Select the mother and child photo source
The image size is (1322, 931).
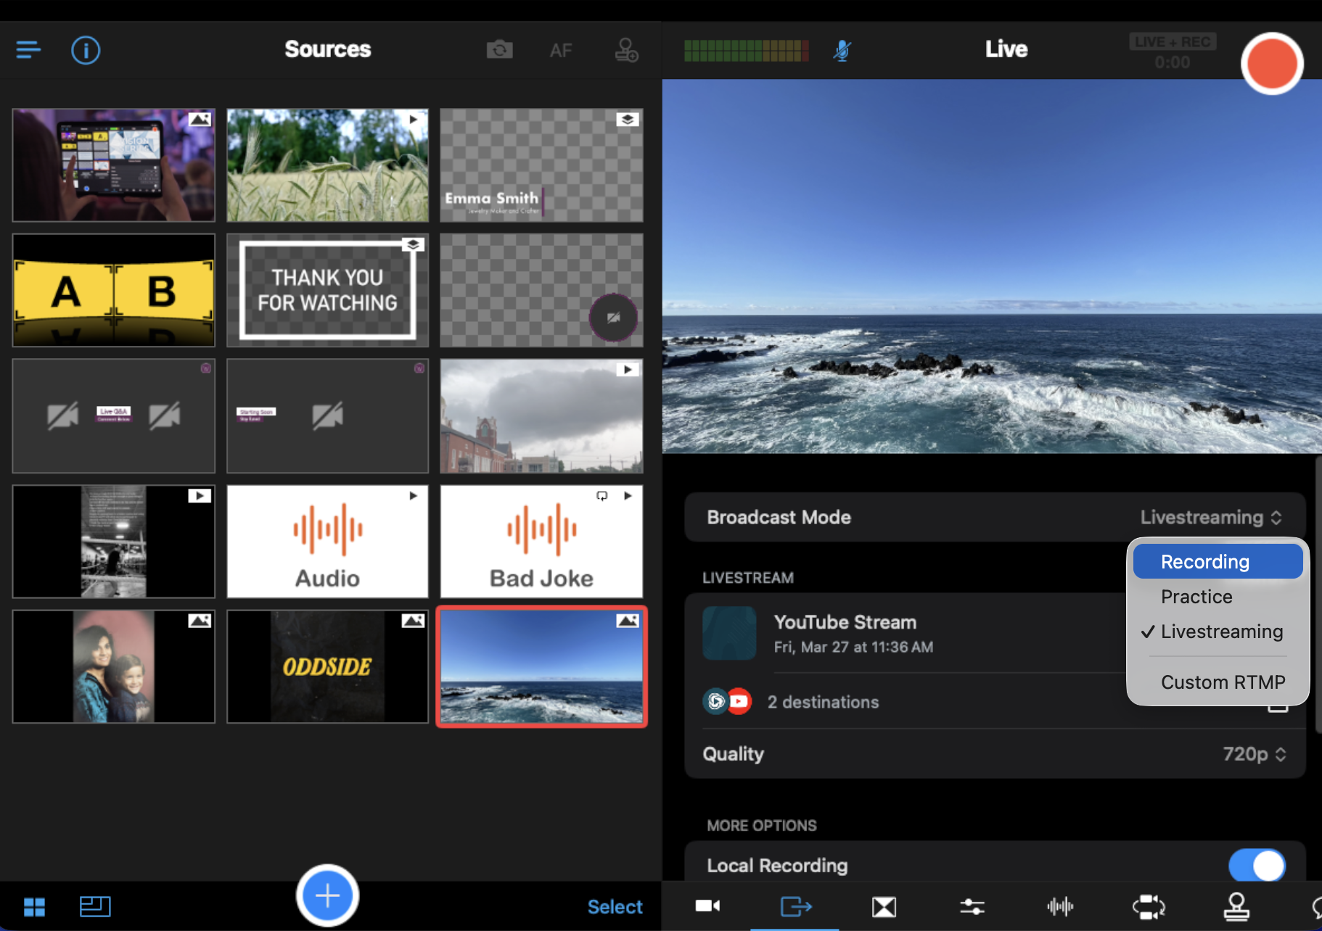114,666
